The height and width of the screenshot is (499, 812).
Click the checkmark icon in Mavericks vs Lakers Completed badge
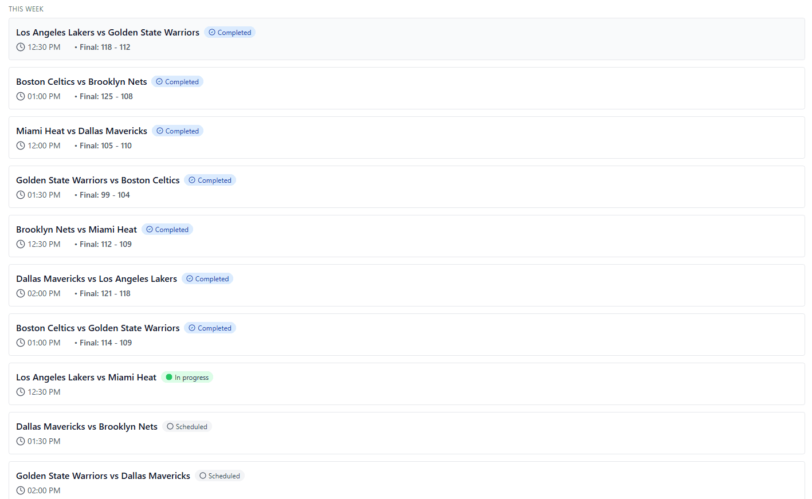(190, 278)
